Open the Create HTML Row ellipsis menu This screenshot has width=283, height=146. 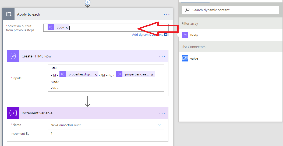coord(162,56)
